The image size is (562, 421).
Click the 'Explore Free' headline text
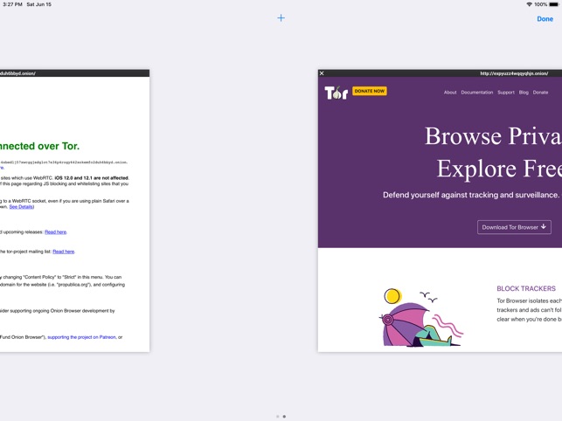(499, 169)
